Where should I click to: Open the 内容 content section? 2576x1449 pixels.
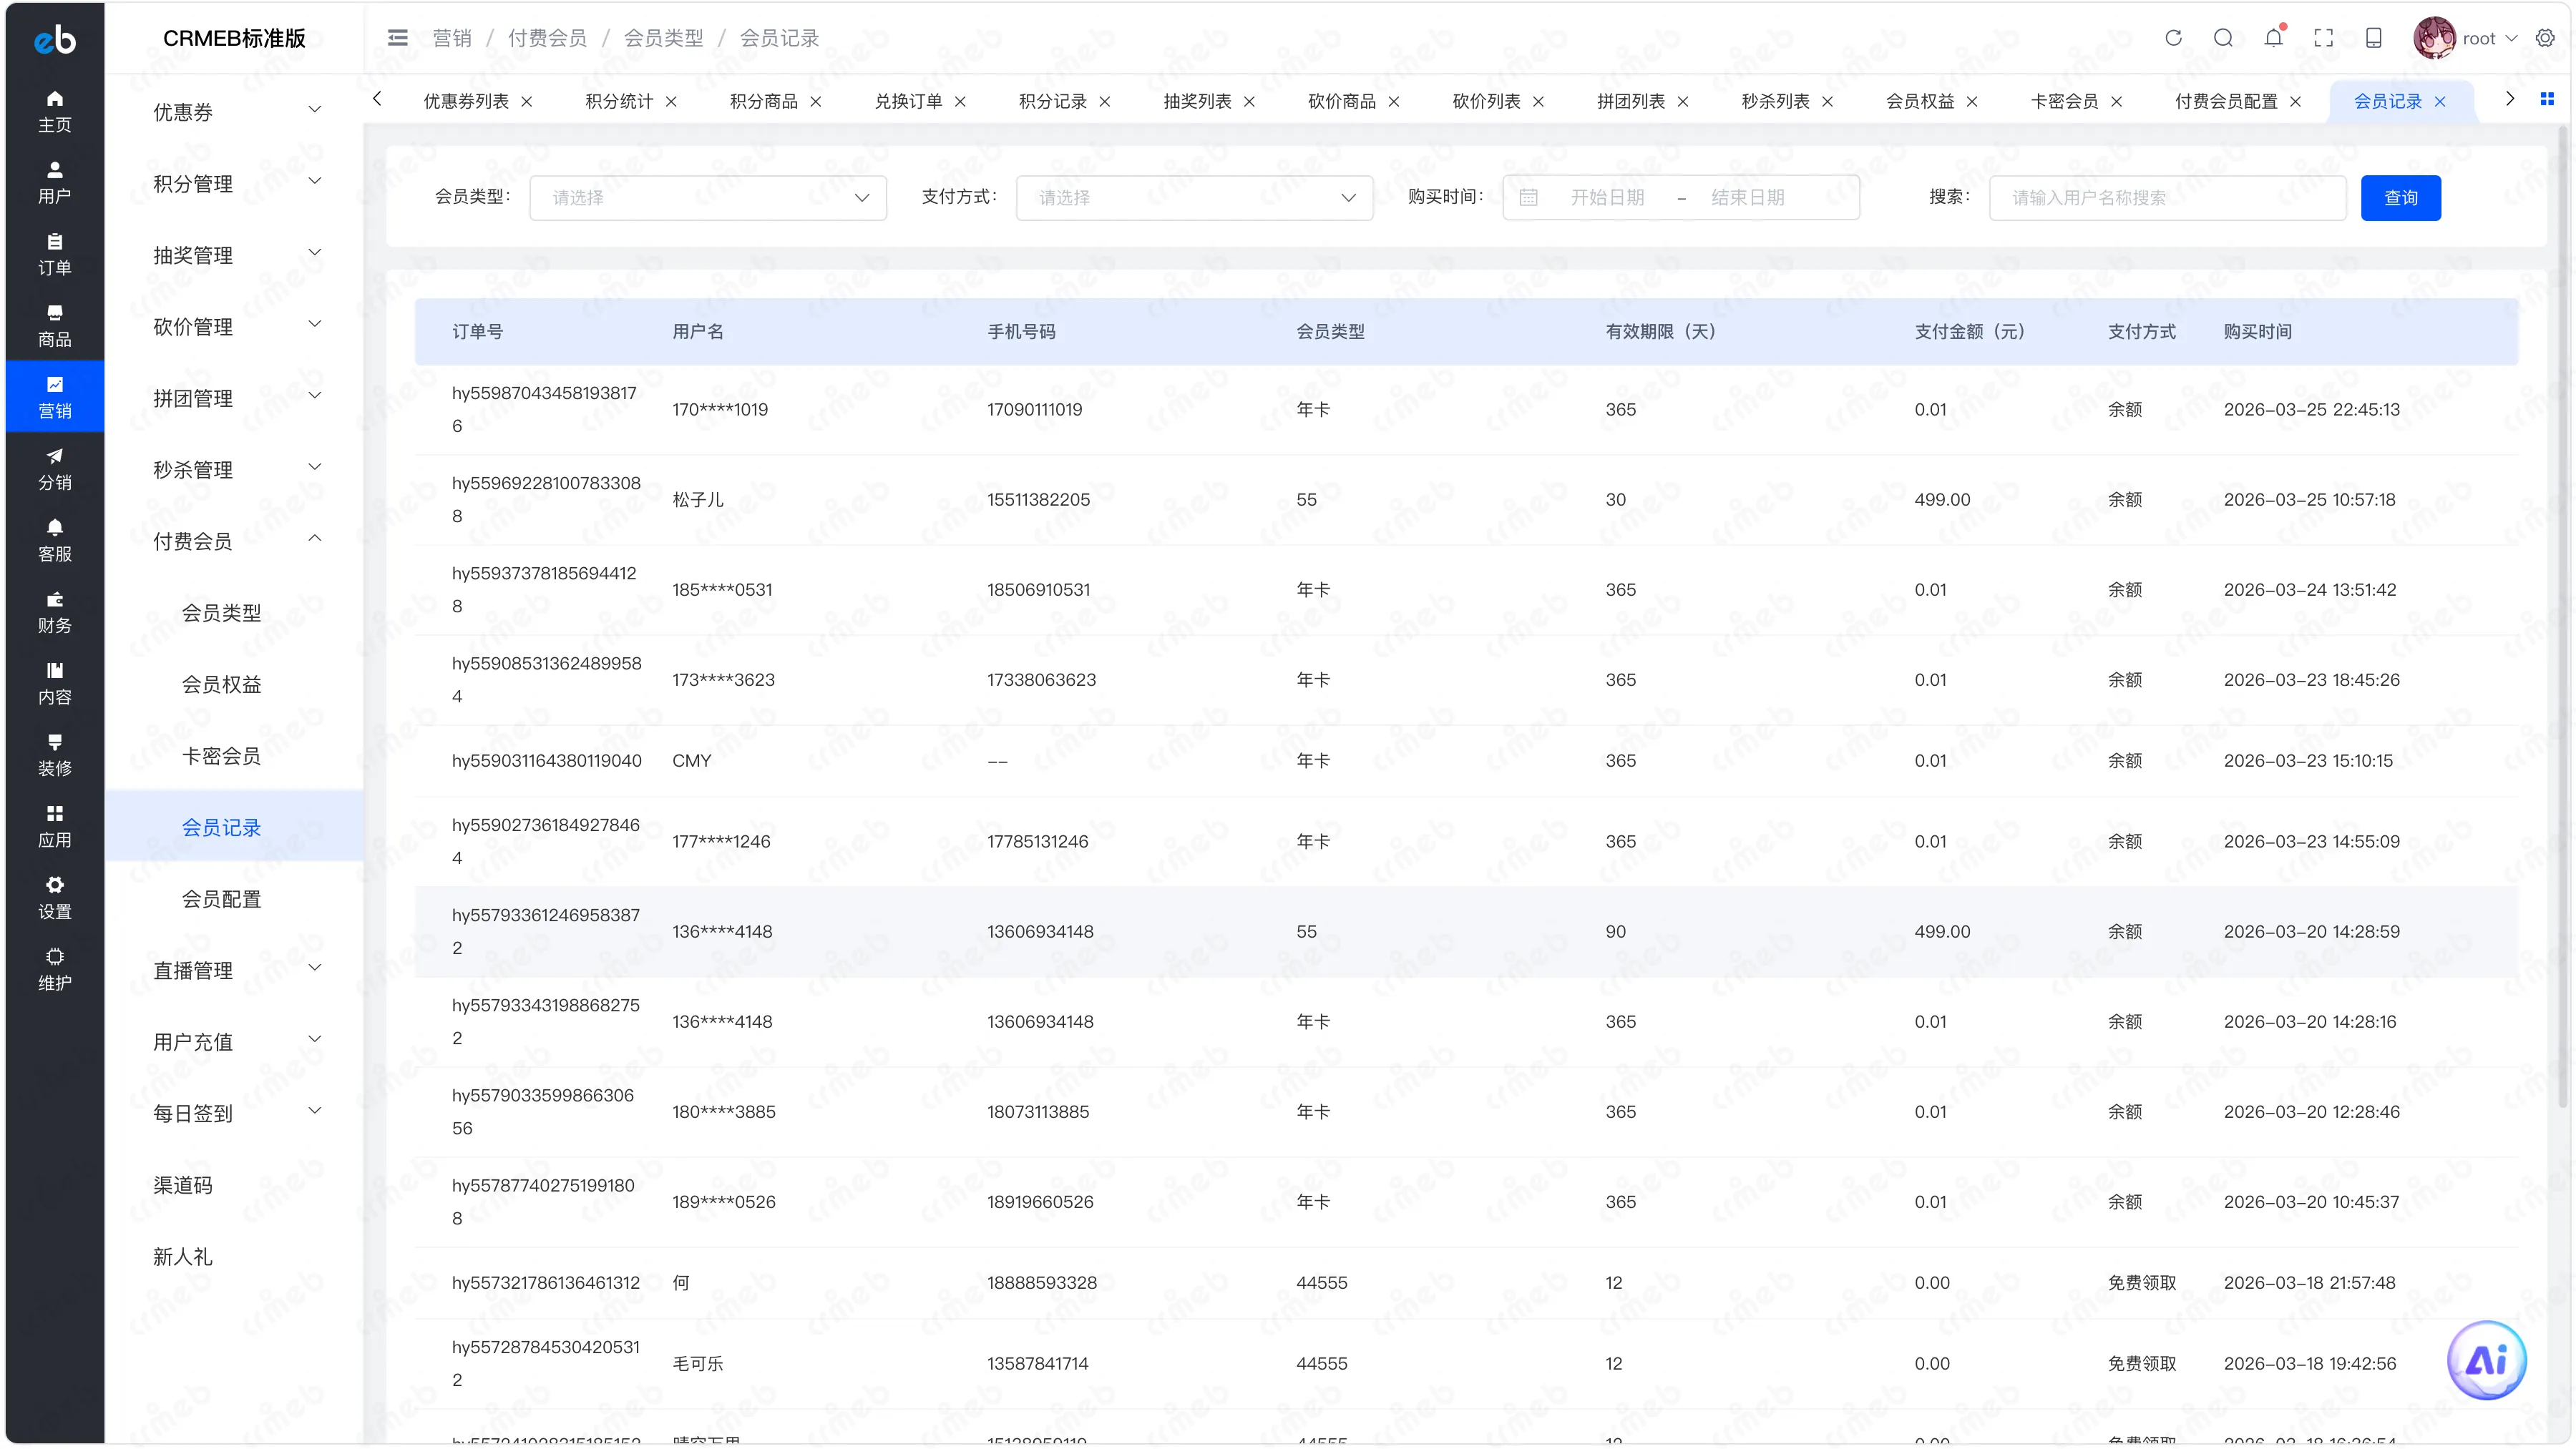click(55, 682)
